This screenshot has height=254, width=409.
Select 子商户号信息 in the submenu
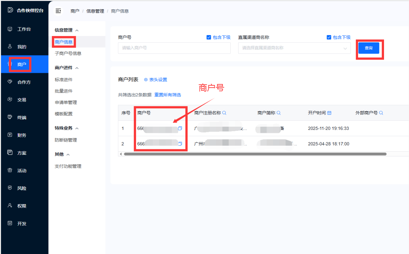(68, 53)
